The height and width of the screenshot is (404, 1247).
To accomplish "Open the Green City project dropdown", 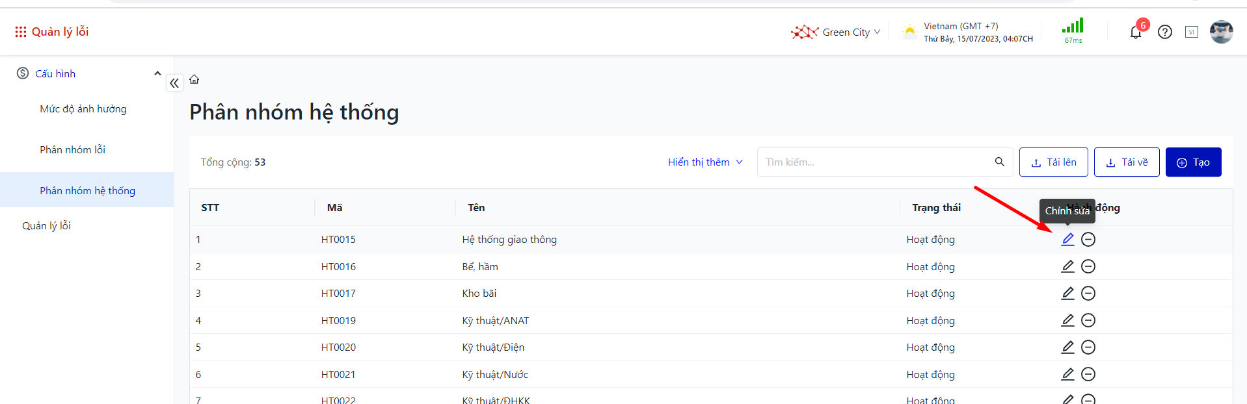I will point(846,32).
